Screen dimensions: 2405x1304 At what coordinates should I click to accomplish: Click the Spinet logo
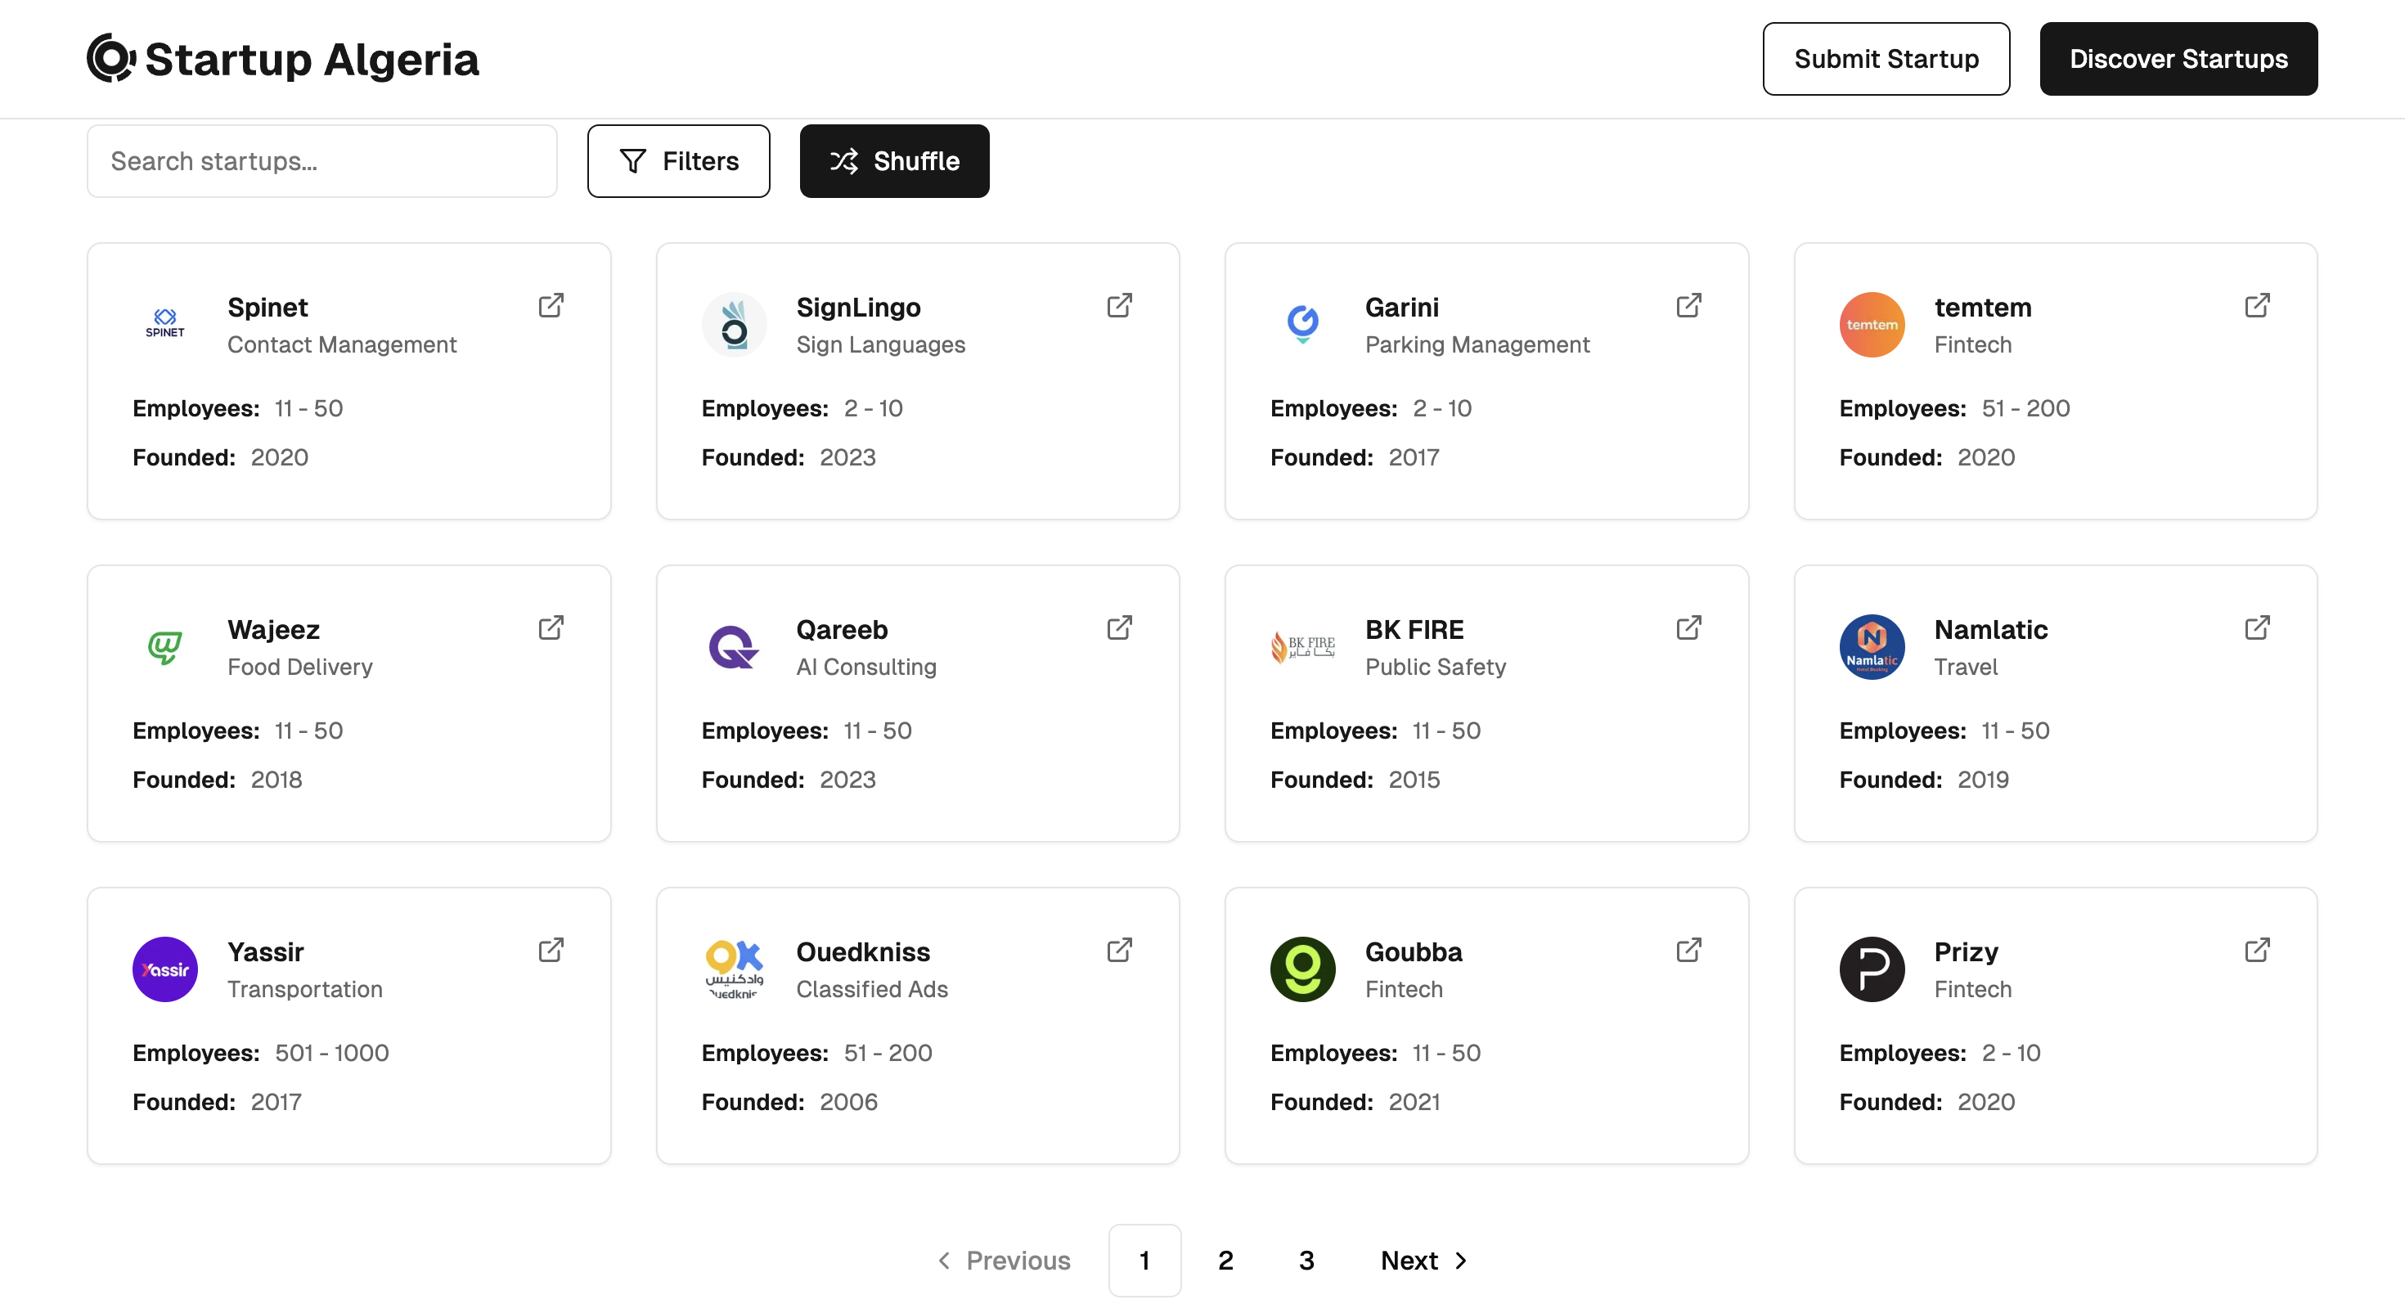coord(165,325)
